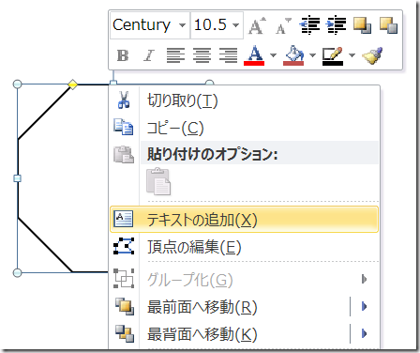Click the left middle square sizing handle

(18, 178)
